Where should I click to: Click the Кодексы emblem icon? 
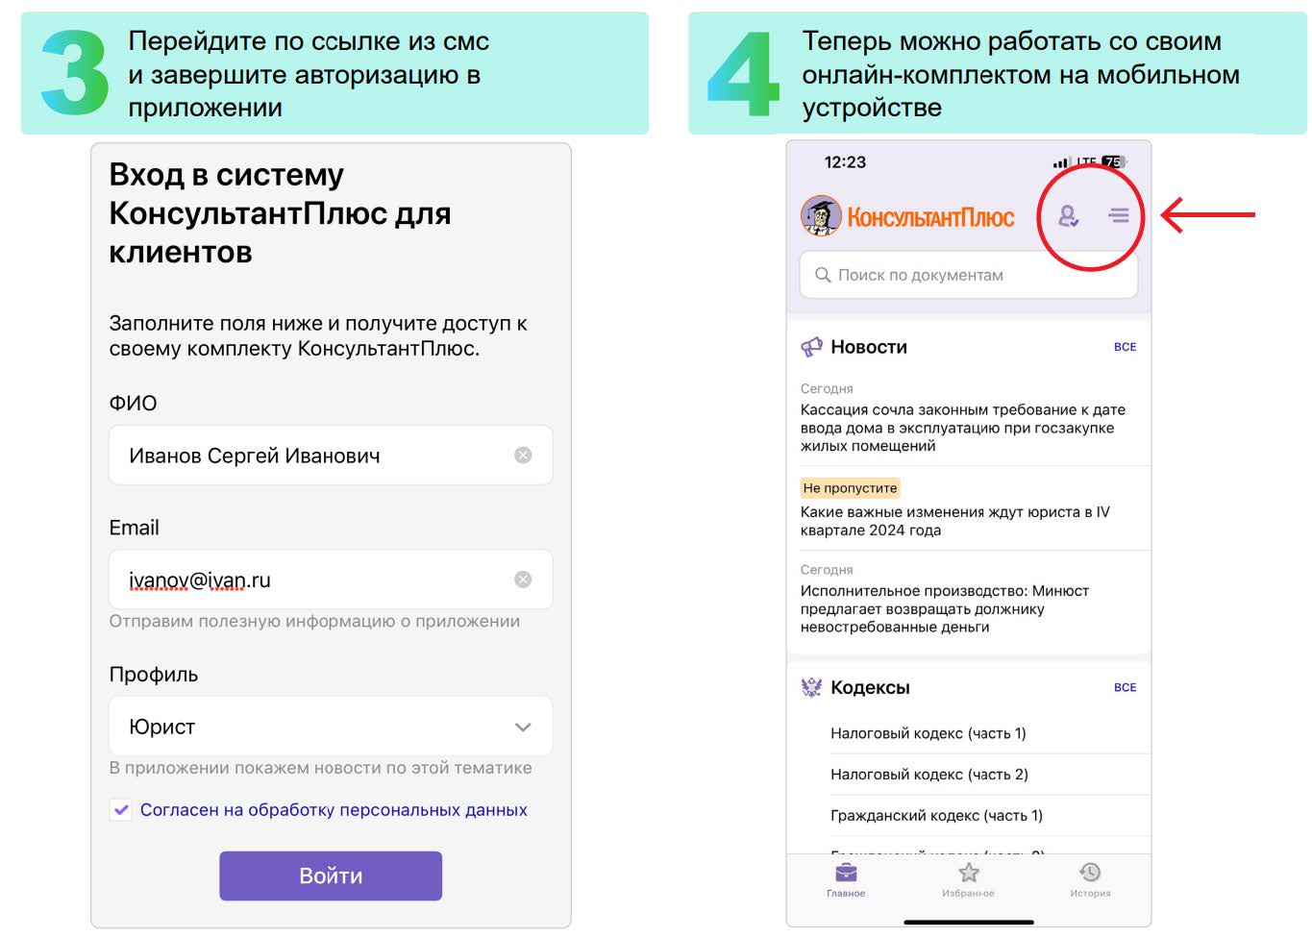pyautogui.click(x=812, y=687)
